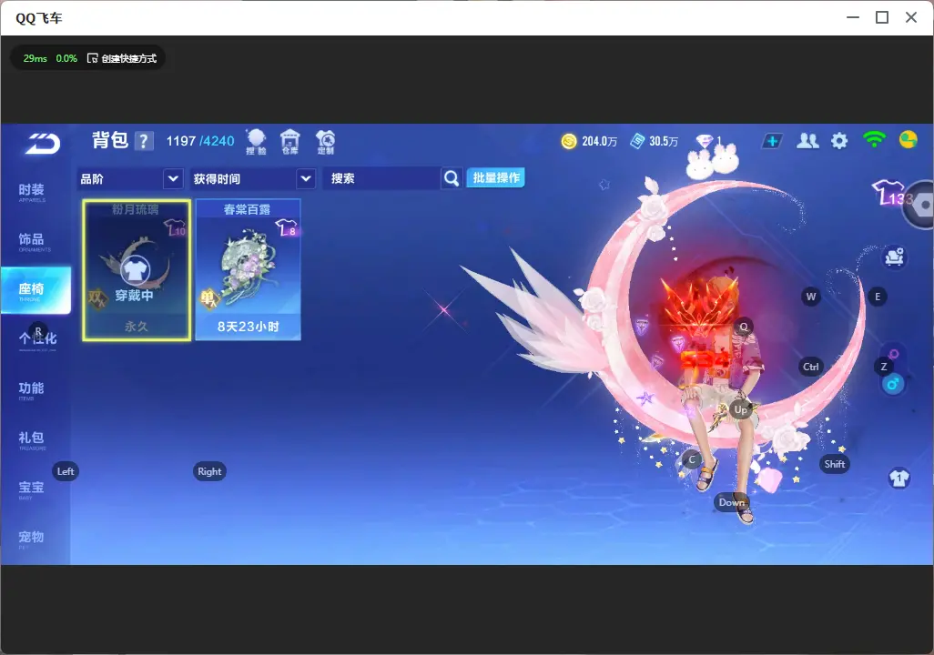Click the Left key overlay button
Screen dimensions: 934x655
click(x=66, y=471)
